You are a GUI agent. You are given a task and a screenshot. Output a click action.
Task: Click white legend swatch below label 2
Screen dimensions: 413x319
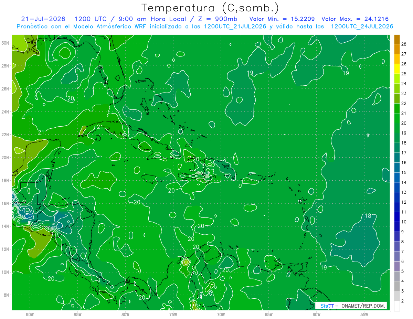tap(397, 306)
